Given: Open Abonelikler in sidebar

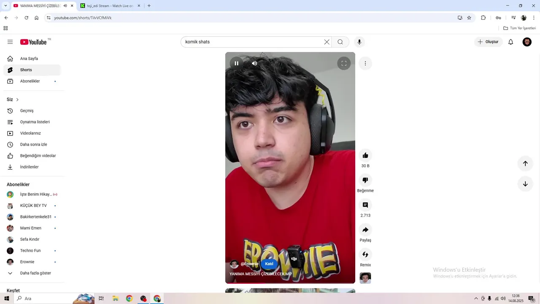Looking at the screenshot, I should click(32, 81).
